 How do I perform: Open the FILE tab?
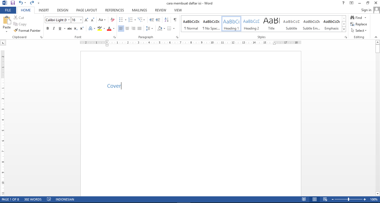click(x=8, y=10)
